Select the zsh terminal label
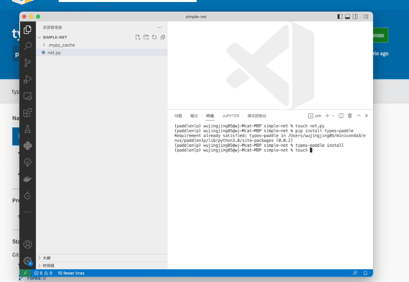409x282 pixels. [x=315, y=116]
